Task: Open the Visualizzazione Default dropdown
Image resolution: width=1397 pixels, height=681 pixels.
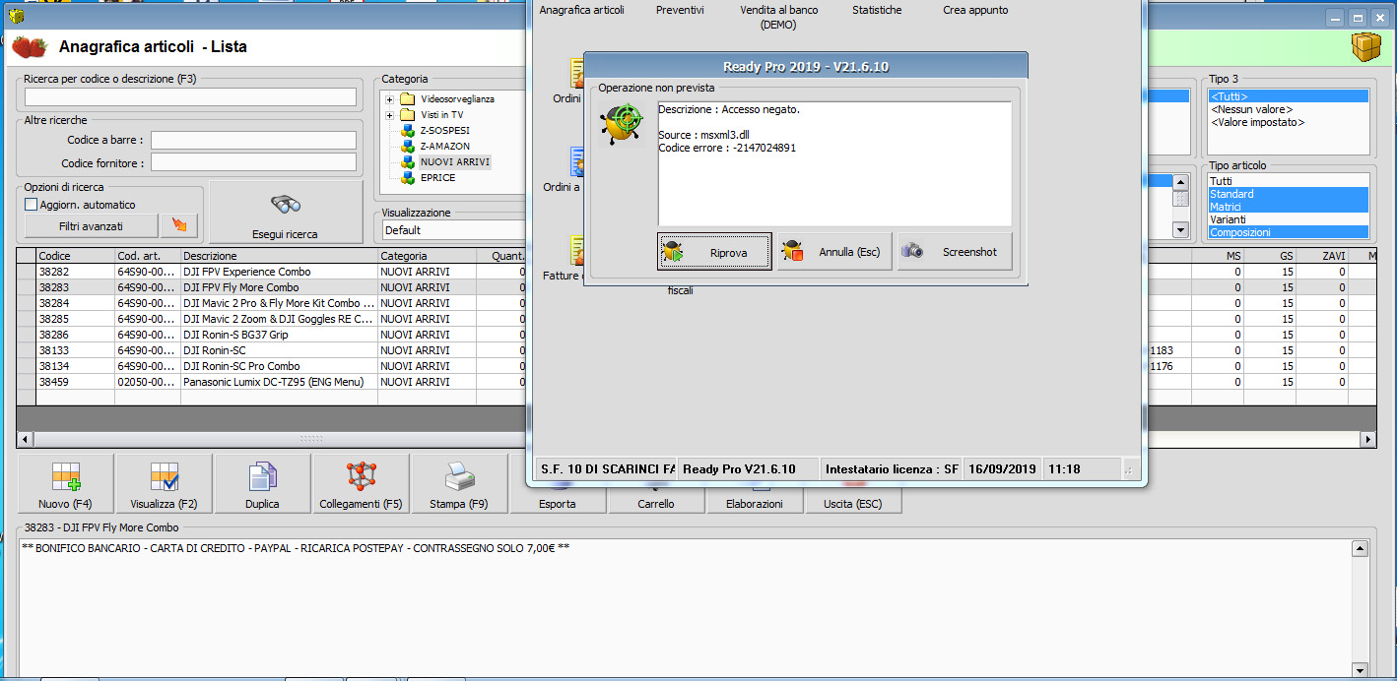Action: (454, 230)
